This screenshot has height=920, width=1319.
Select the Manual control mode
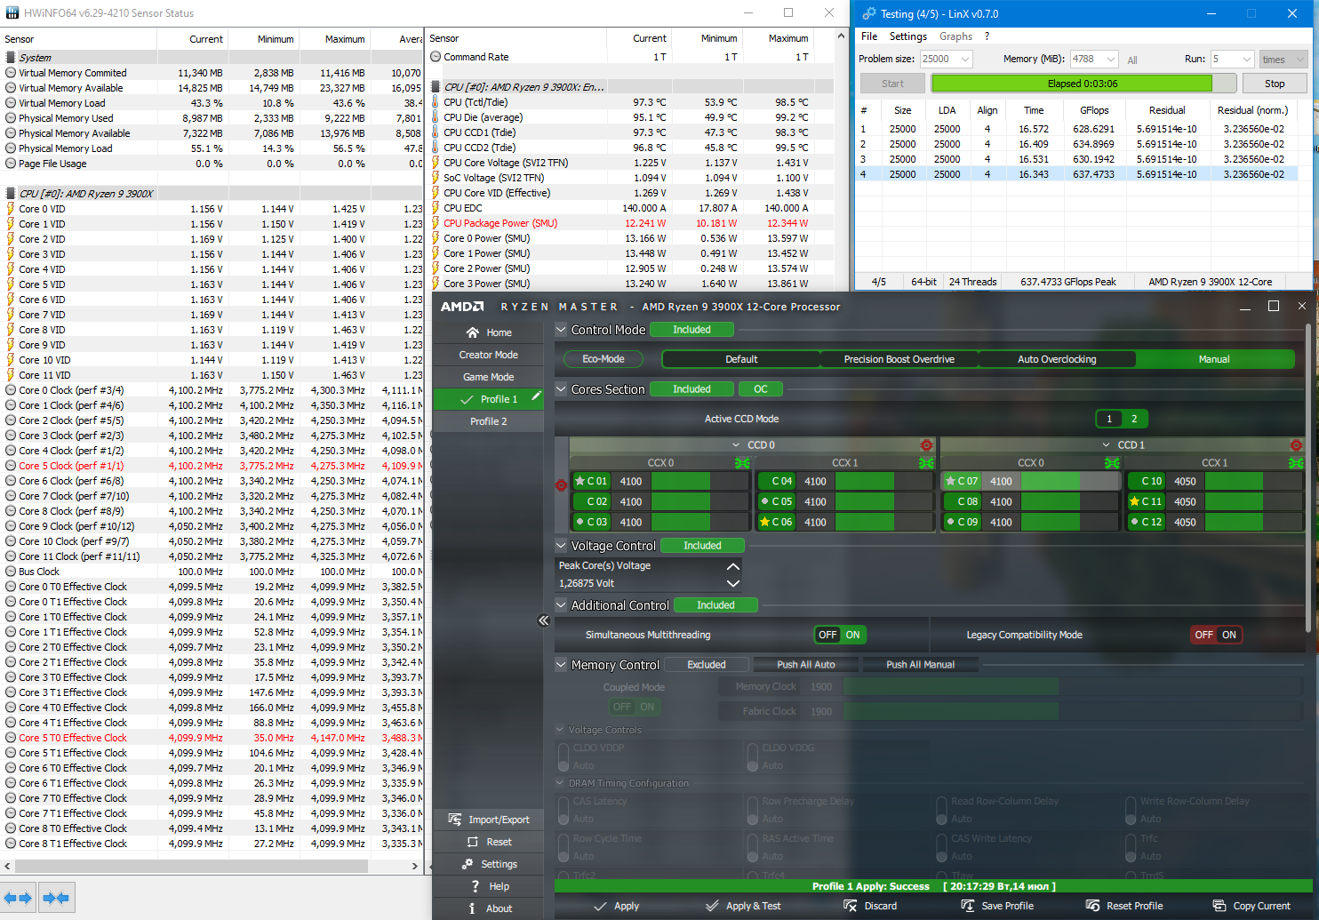1214,359
